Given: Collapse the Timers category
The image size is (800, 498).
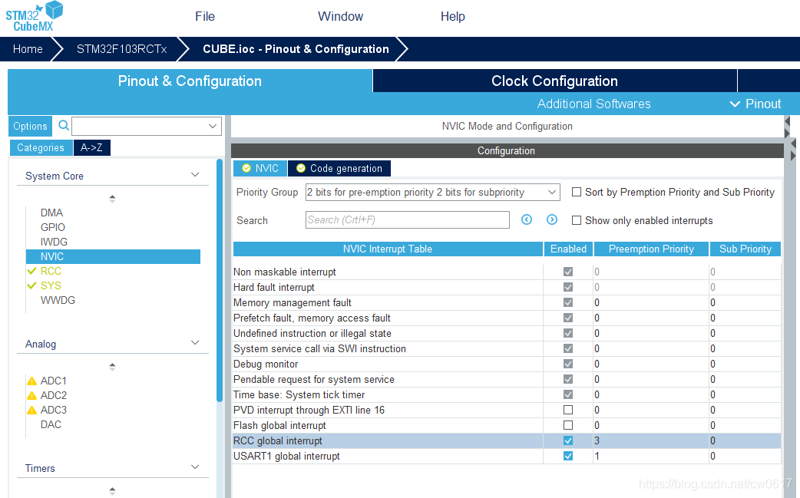Looking at the screenshot, I should [195, 467].
